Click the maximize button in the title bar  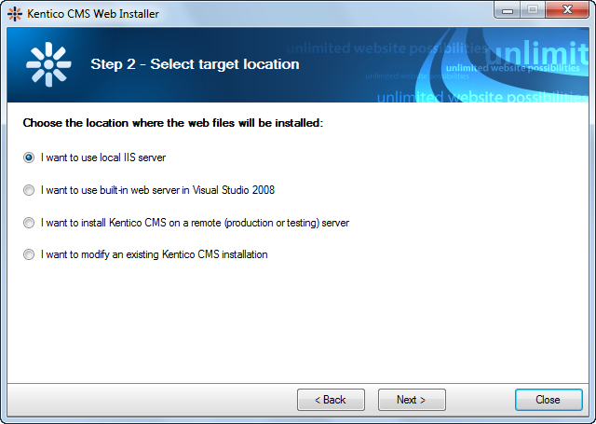533,11
